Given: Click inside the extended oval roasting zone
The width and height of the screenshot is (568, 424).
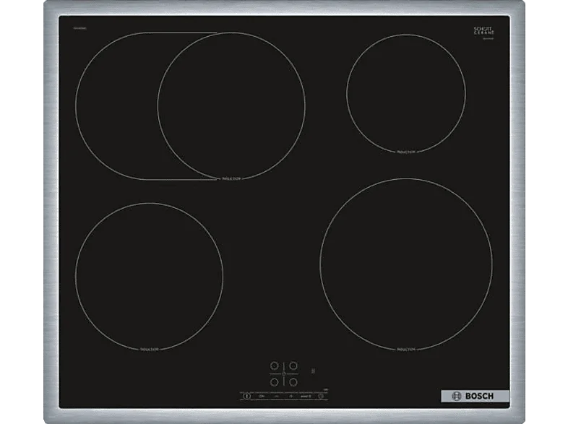Looking at the screenshot, I should click(116, 105).
